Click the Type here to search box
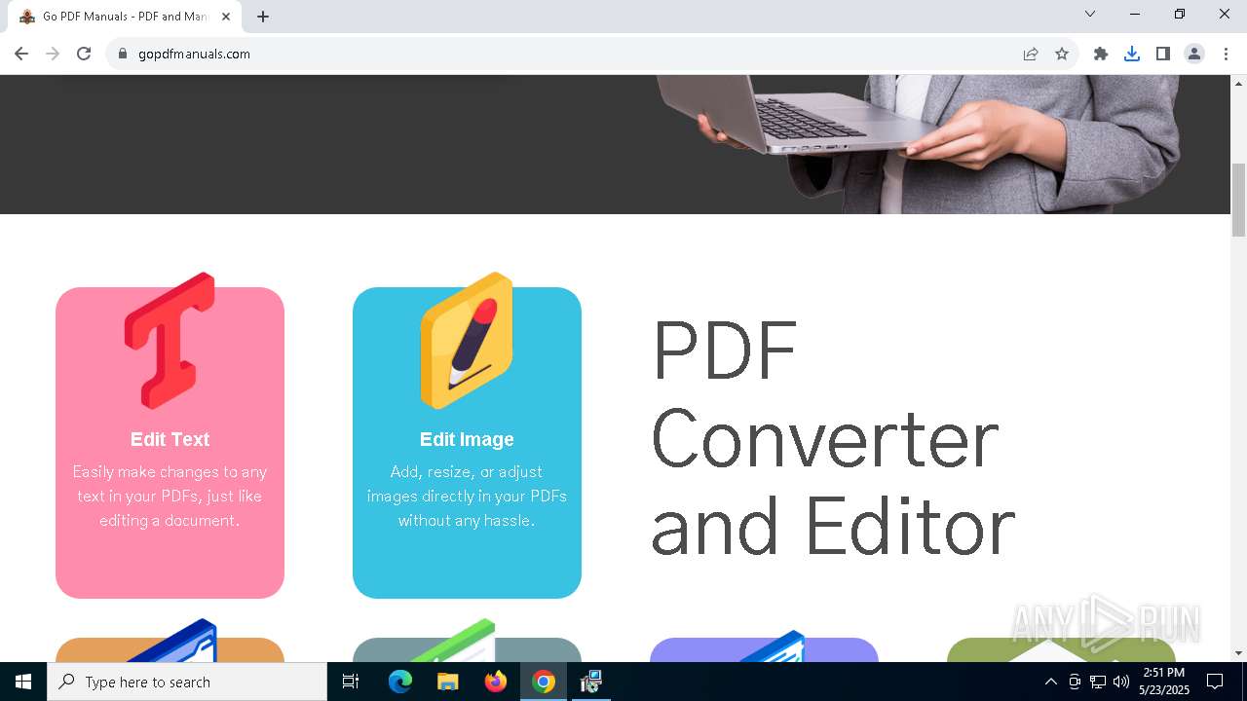 click(187, 682)
